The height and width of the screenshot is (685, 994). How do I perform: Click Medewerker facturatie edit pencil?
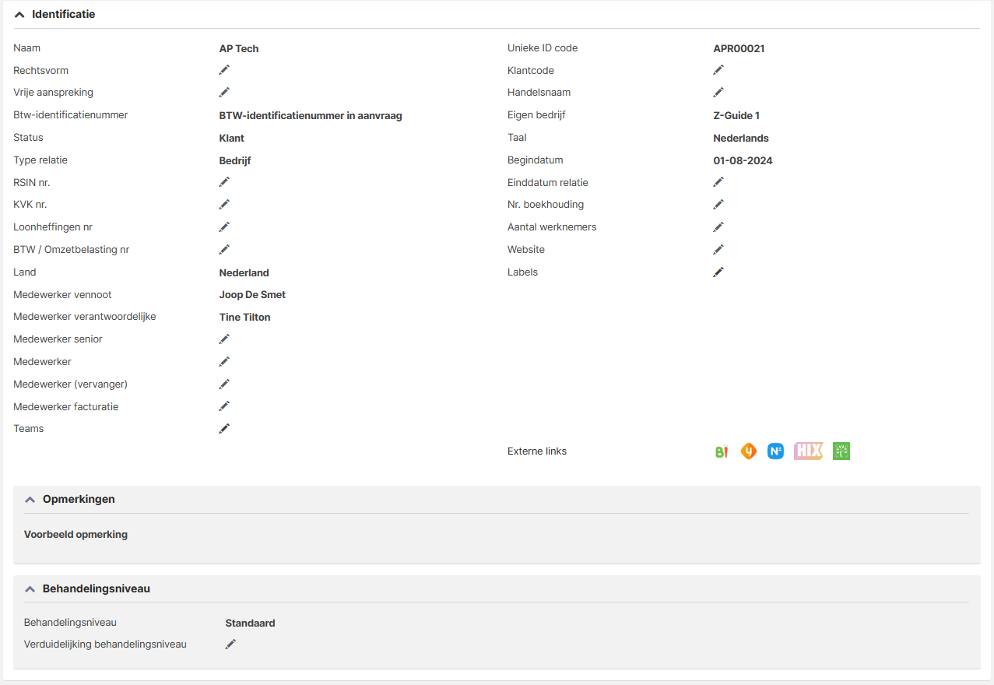point(224,406)
